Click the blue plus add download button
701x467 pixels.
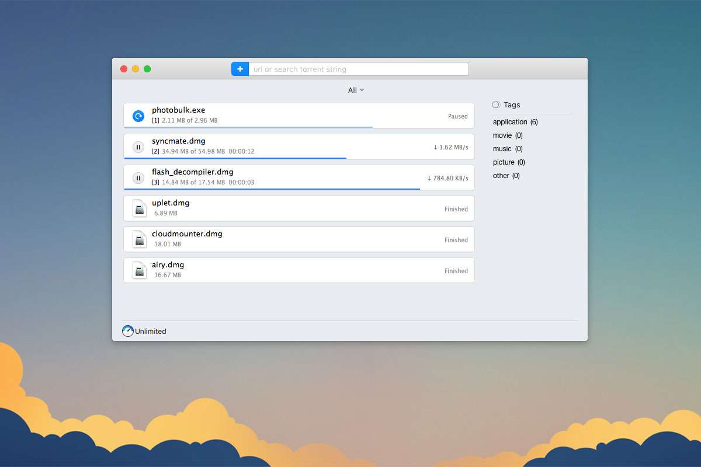tap(240, 69)
